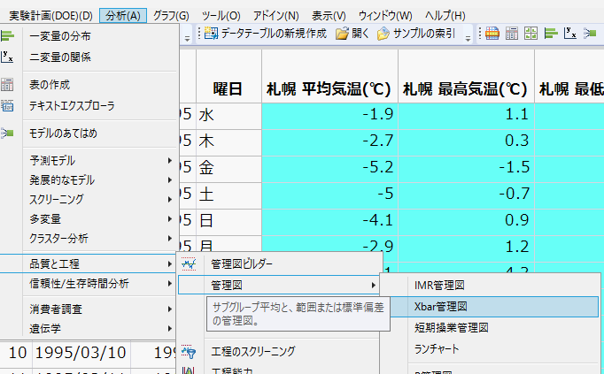The image size is (604, 374).
Task: Select 表の作成 menu item
Action: pyautogui.click(x=50, y=85)
